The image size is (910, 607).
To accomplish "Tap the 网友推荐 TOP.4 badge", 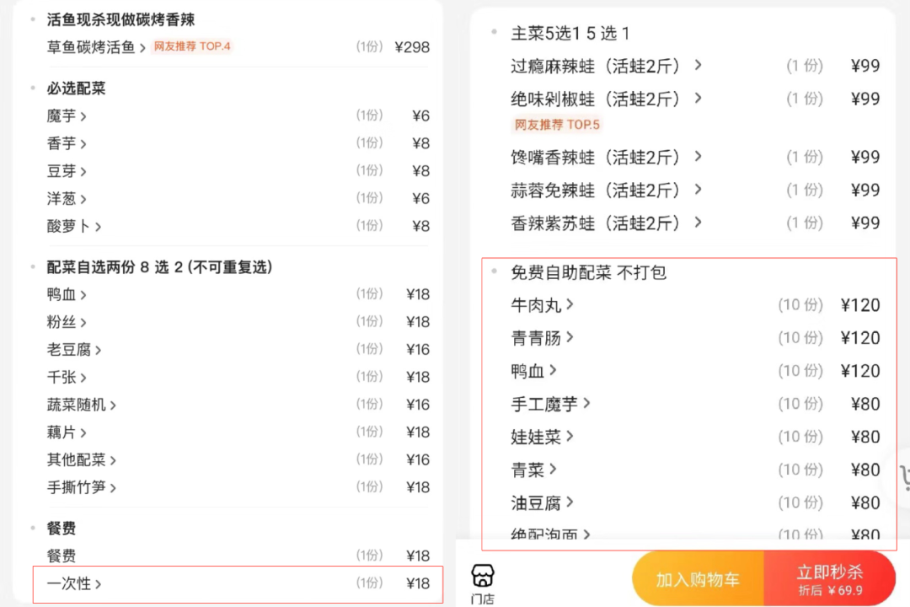I will click(x=191, y=46).
